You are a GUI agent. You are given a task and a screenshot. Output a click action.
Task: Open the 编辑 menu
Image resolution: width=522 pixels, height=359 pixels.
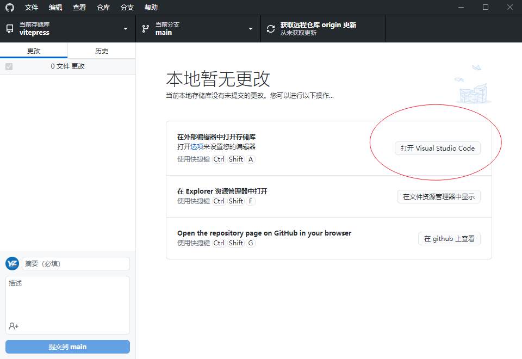(x=55, y=7)
